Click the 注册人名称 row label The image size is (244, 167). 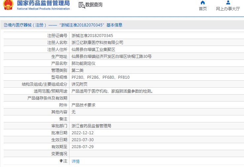tap(57, 42)
